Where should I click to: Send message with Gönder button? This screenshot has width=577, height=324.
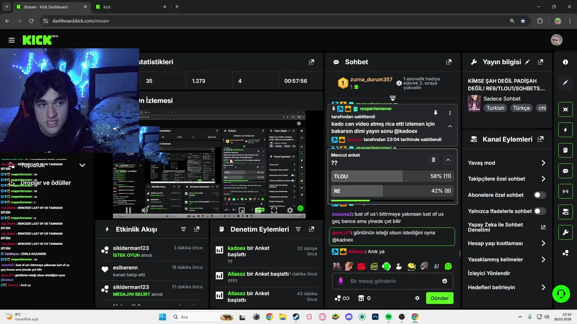(x=440, y=298)
